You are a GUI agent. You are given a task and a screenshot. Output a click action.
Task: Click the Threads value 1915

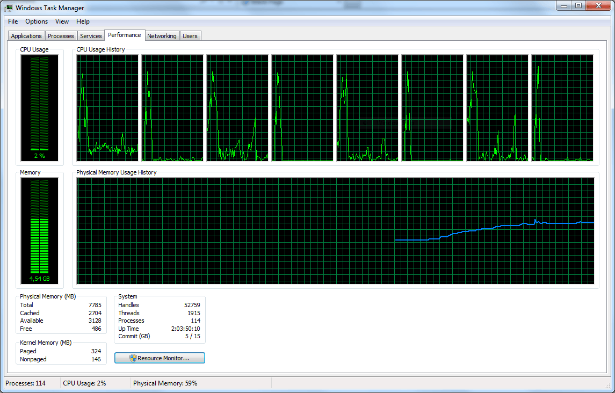(x=194, y=313)
